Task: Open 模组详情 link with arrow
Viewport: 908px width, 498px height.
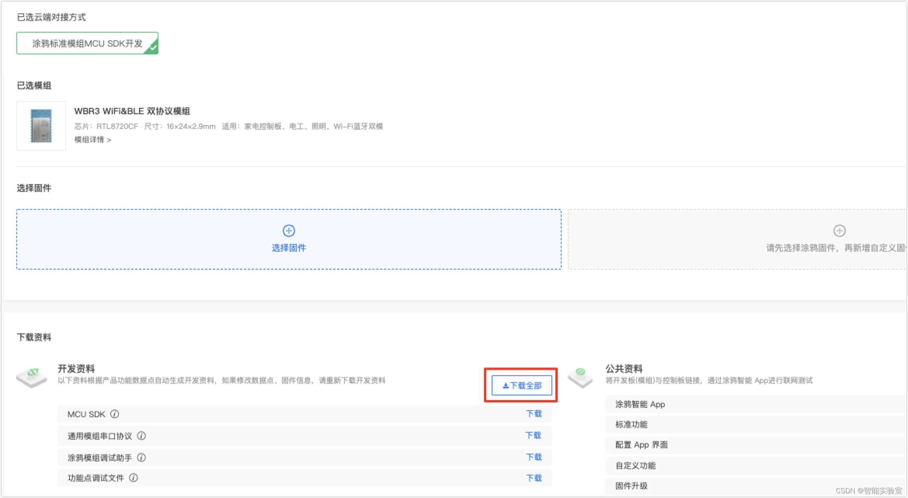Action: pyautogui.click(x=92, y=140)
